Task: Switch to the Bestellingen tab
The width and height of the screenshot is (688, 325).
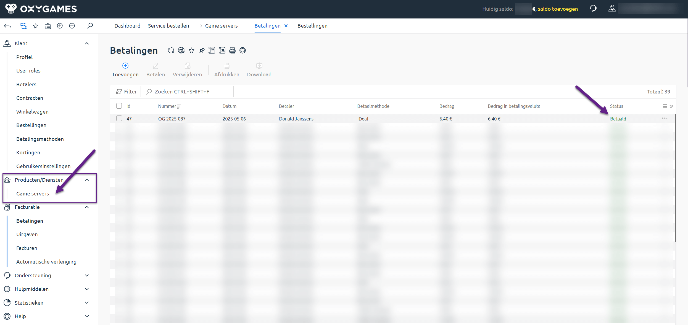Action: (312, 26)
